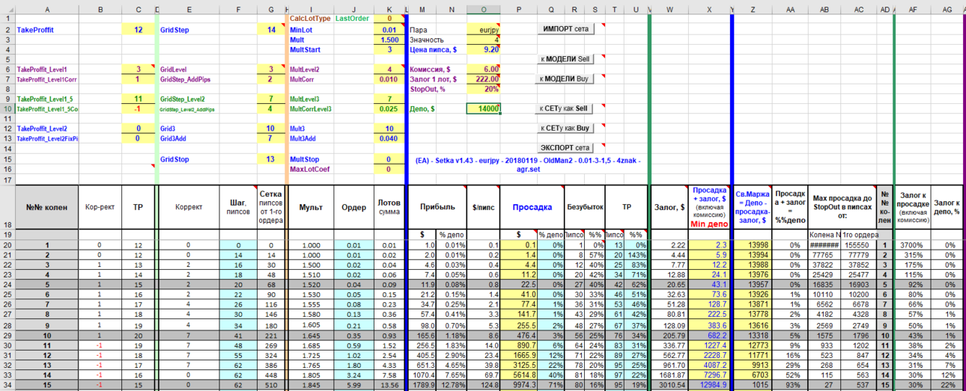The width and height of the screenshot is (966, 391).
Task: Select row header 34
Action: point(7,386)
